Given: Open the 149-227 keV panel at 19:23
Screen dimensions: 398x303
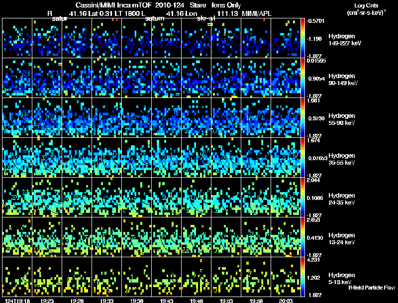Looking at the screenshot, I should [47, 38].
